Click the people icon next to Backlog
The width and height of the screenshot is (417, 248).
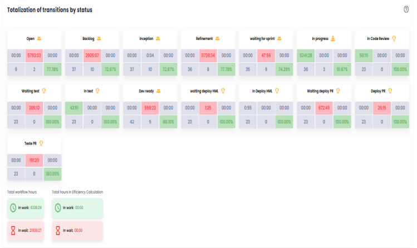99,38
